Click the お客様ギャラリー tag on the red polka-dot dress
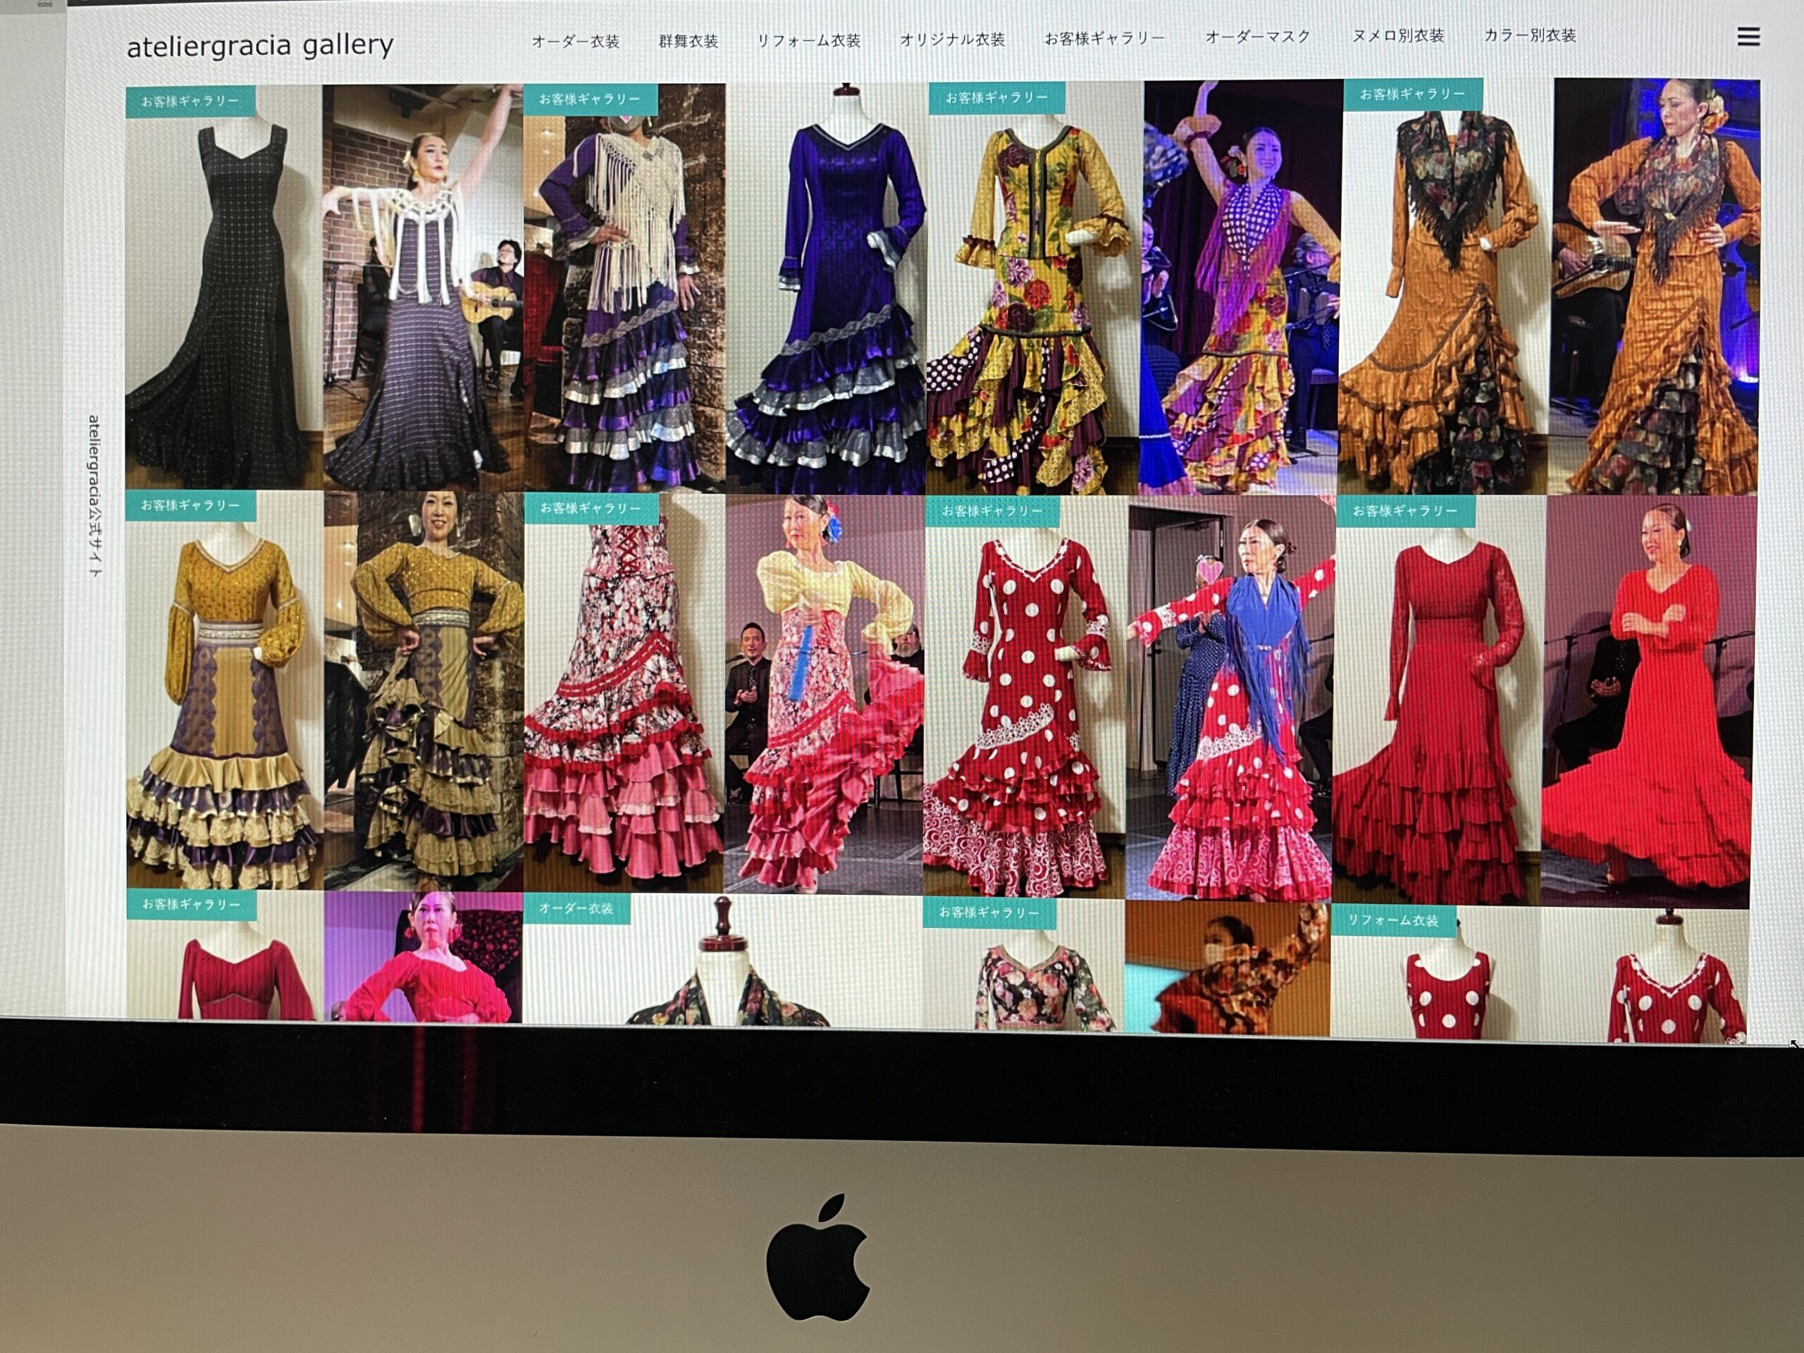The width and height of the screenshot is (1804, 1353). click(x=991, y=510)
